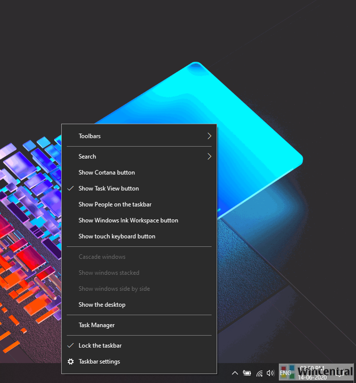Turn on Show Windows Ink Workspace button
This screenshot has width=356, height=383.
(x=128, y=220)
